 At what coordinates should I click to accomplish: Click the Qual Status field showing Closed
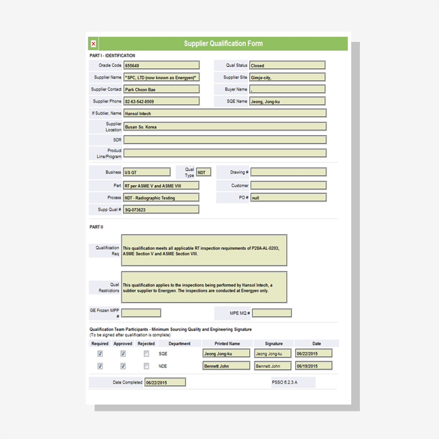point(287,66)
